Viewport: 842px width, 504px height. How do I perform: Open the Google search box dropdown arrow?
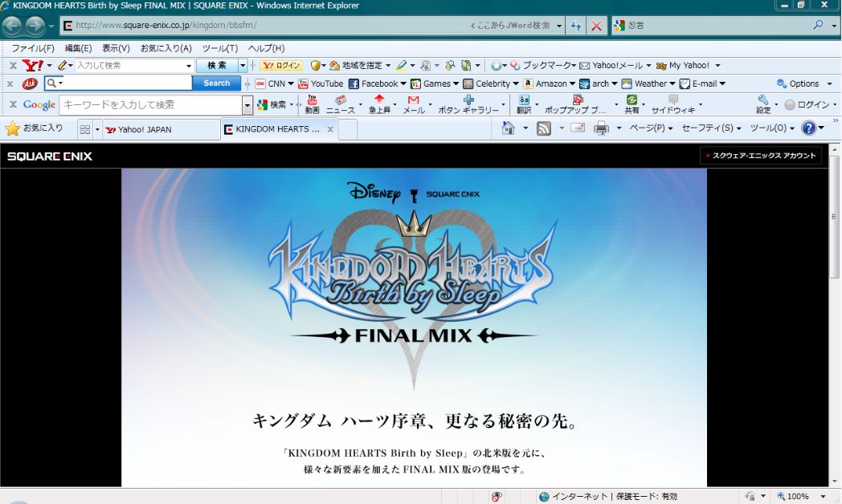coord(247,105)
